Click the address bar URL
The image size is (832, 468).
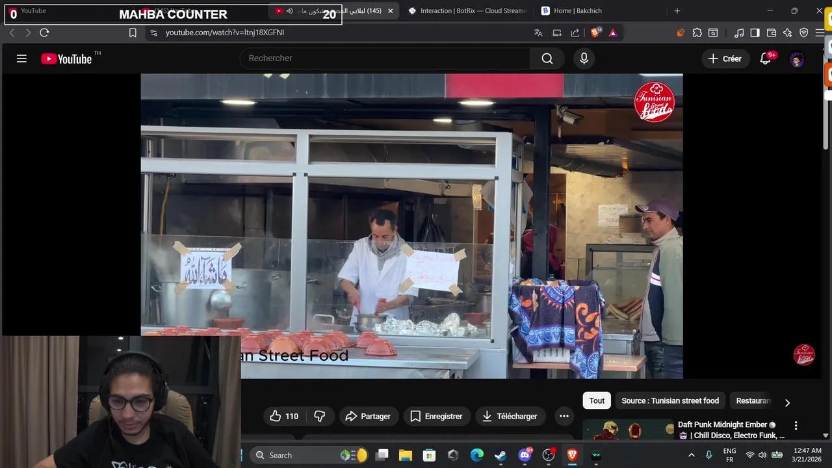tap(225, 32)
